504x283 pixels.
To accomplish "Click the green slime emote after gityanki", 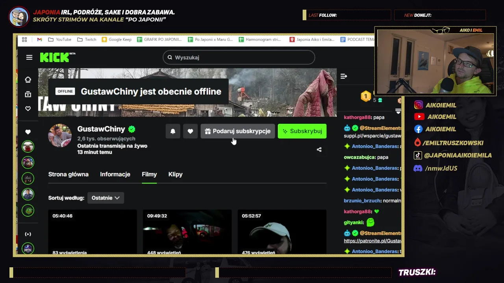I will point(370,222).
